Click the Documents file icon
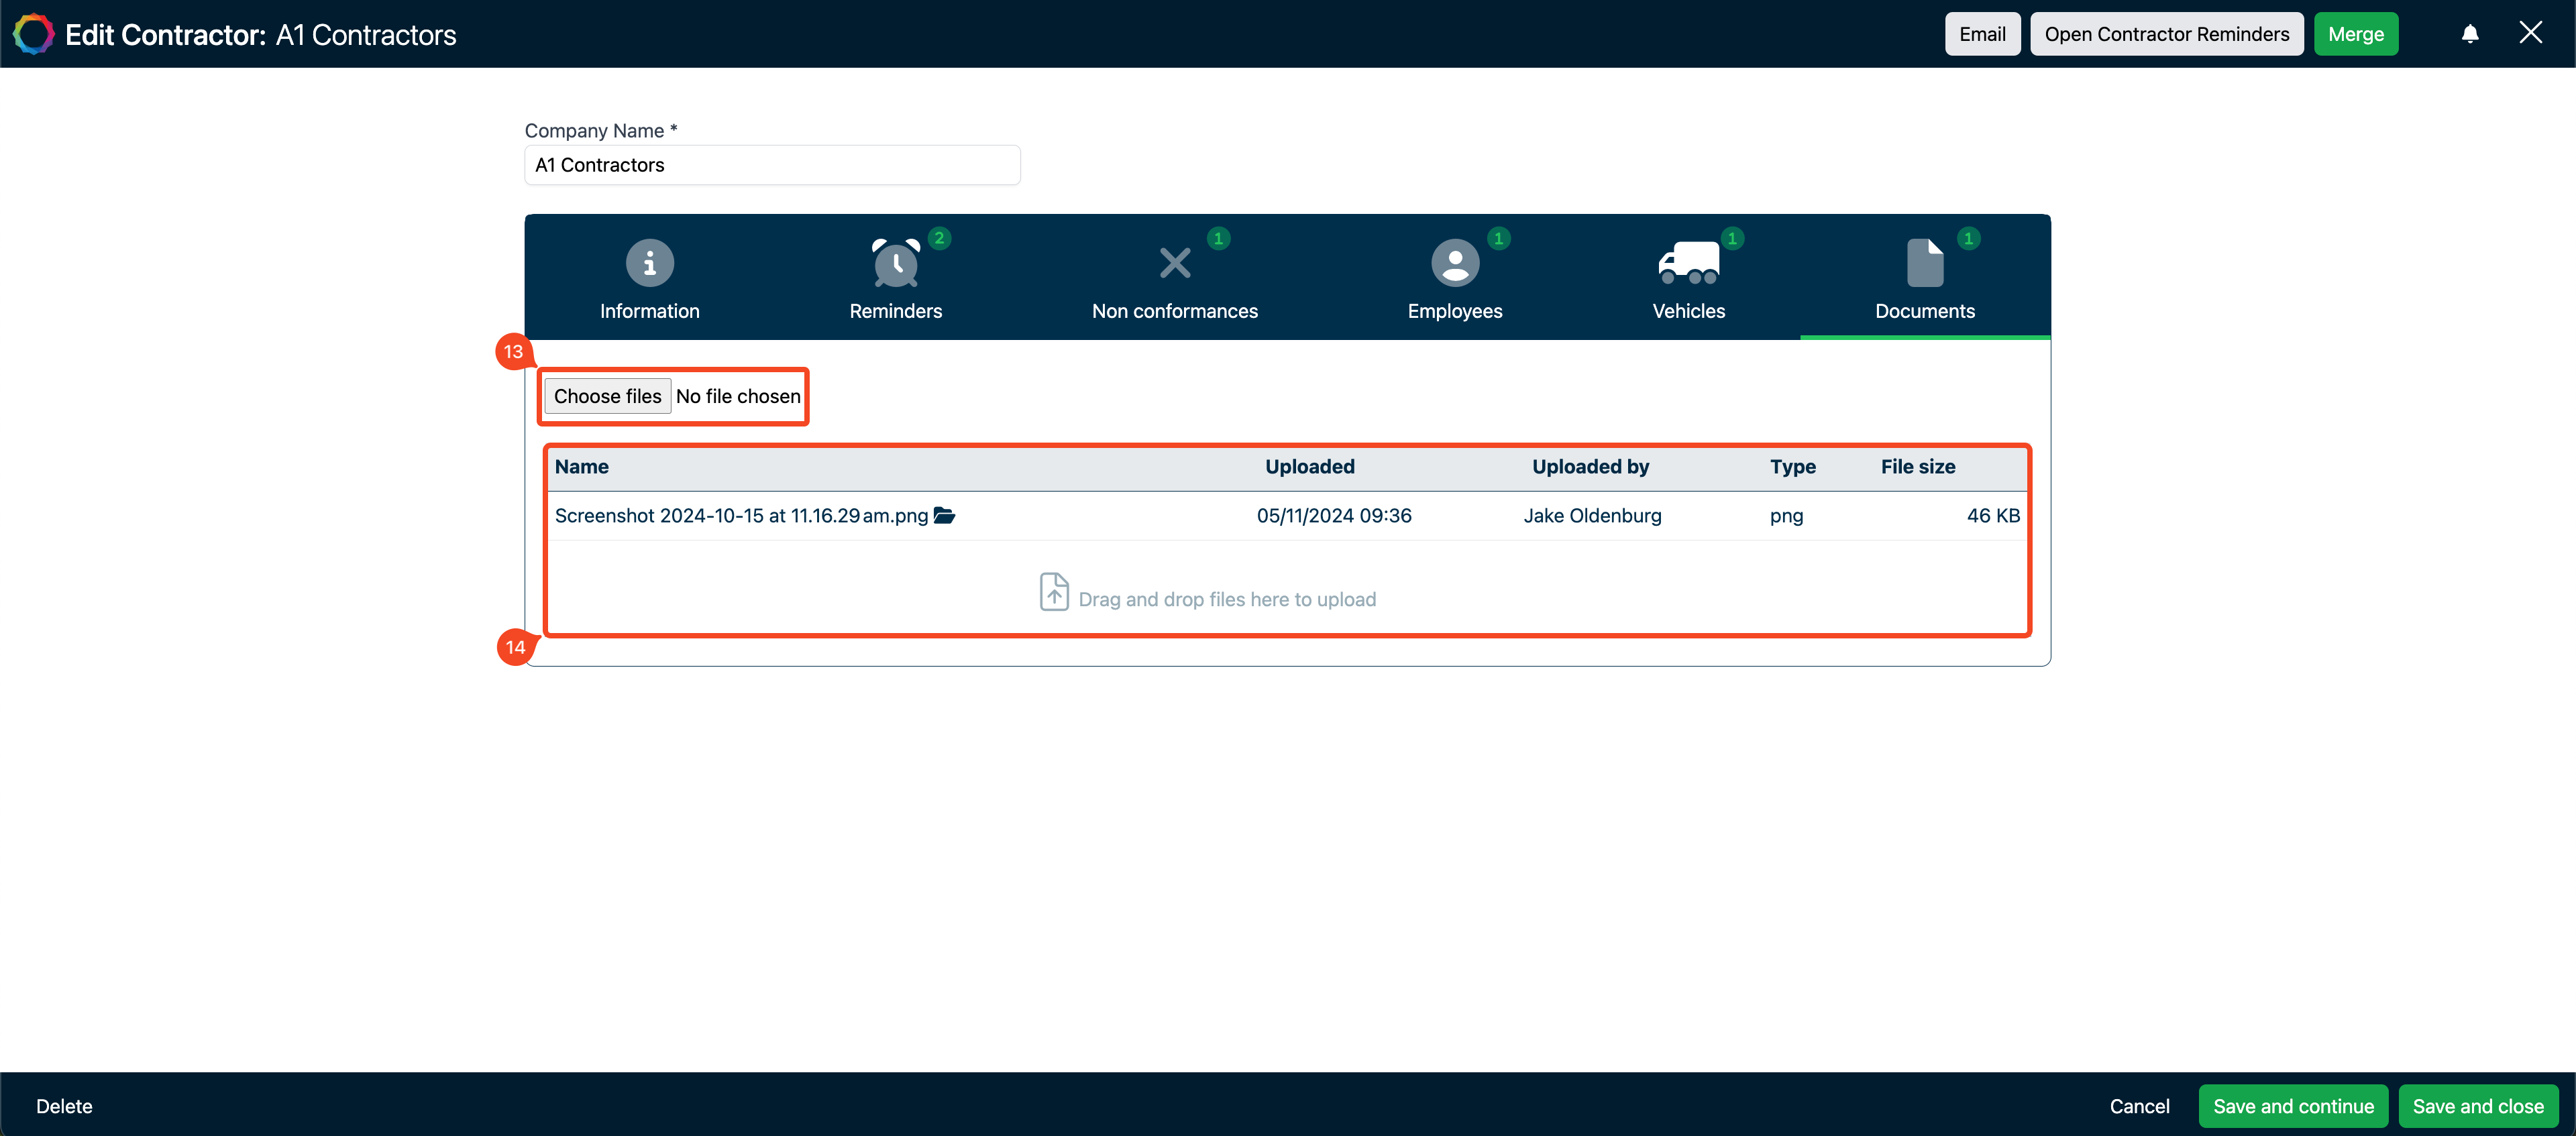 pyautogui.click(x=1925, y=261)
